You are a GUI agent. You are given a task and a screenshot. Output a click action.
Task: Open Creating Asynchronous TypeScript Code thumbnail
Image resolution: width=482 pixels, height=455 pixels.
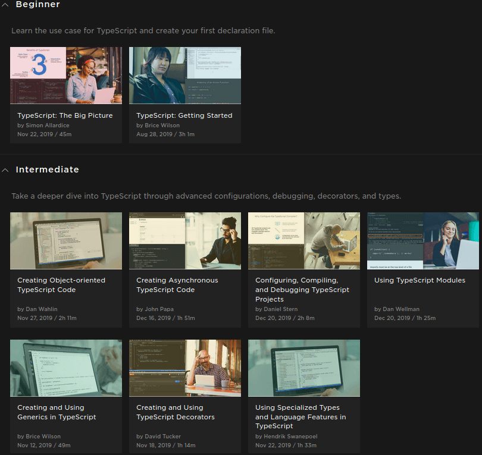185,240
